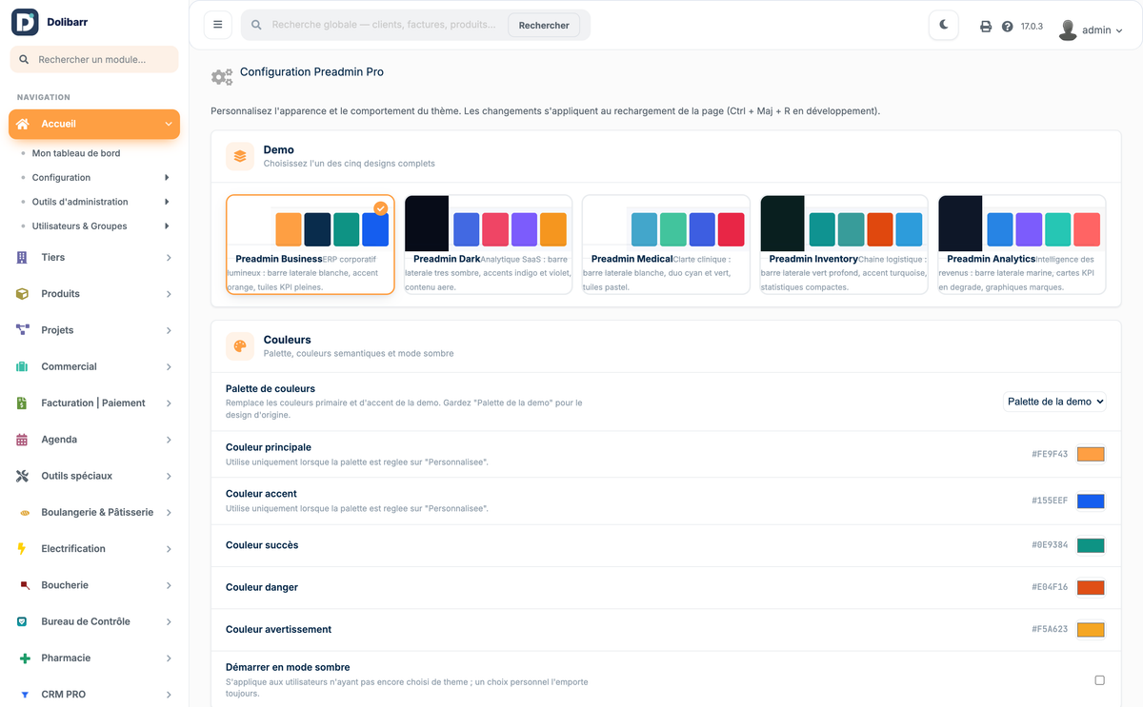Pick the Couleur principale orange swatch
The height and width of the screenshot is (707, 1143).
(1091, 455)
